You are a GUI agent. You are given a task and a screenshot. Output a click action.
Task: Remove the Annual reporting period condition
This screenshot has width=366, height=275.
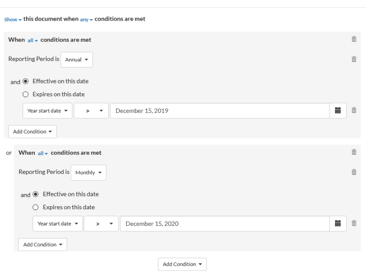pos(353,59)
